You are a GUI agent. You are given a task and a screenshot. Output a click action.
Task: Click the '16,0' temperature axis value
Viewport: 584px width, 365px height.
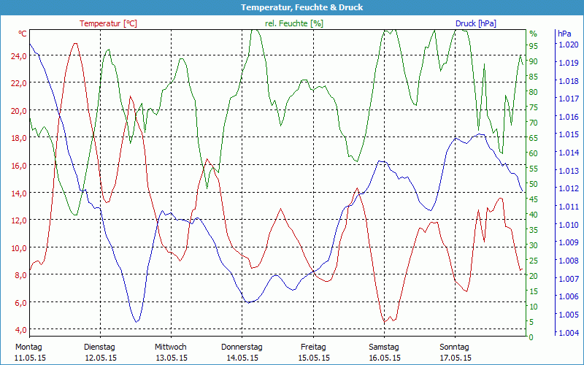(x=19, y=166)
